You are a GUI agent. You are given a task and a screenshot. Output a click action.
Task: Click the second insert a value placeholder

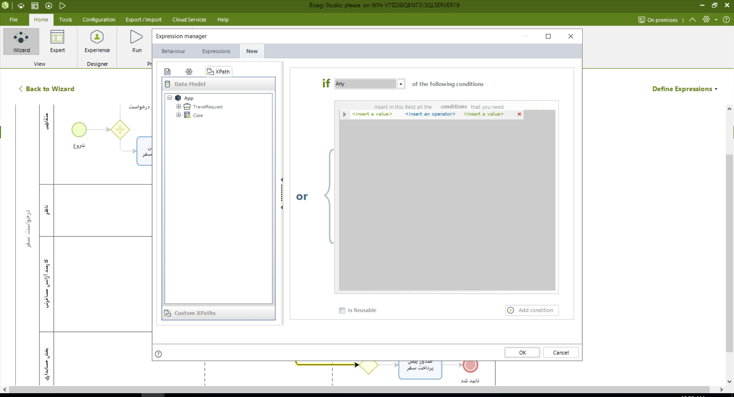[x=483, y=114]
